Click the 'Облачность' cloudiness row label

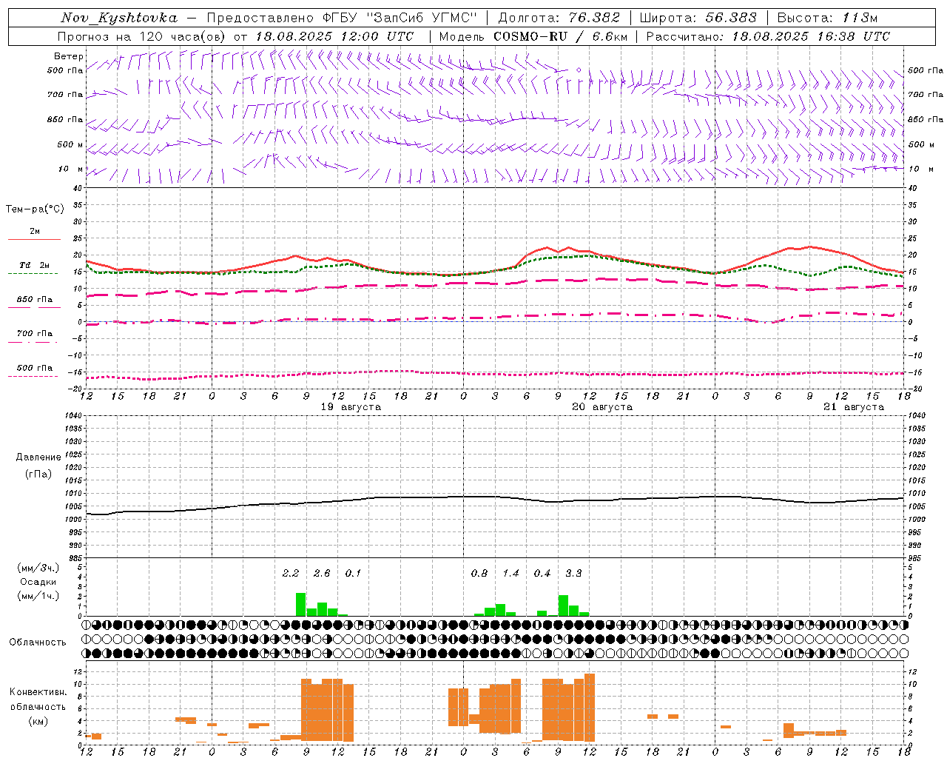[38, 643]
